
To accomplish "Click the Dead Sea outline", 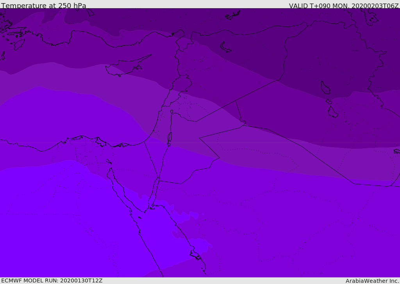I will (170, 137).
